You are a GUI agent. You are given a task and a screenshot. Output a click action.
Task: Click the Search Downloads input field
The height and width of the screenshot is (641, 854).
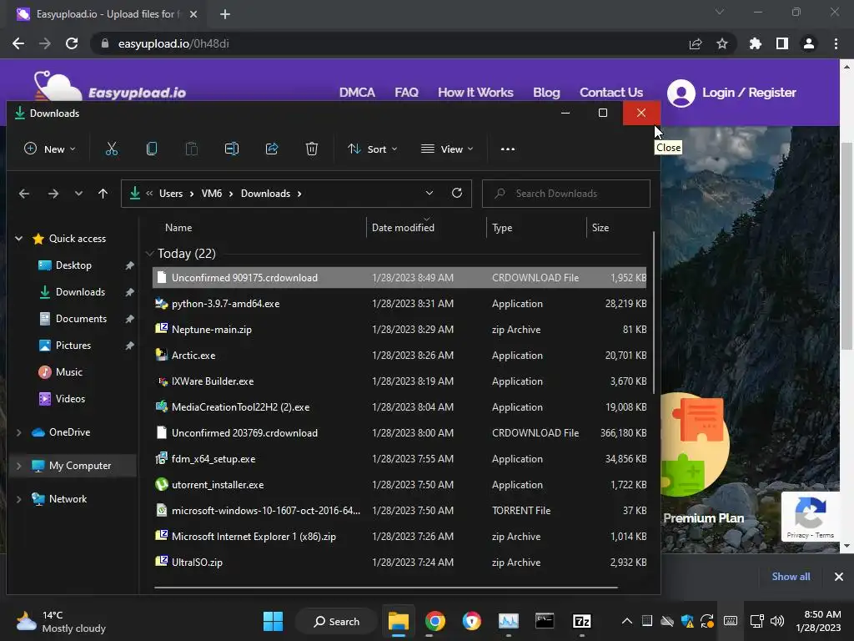[x=566, y=194]
